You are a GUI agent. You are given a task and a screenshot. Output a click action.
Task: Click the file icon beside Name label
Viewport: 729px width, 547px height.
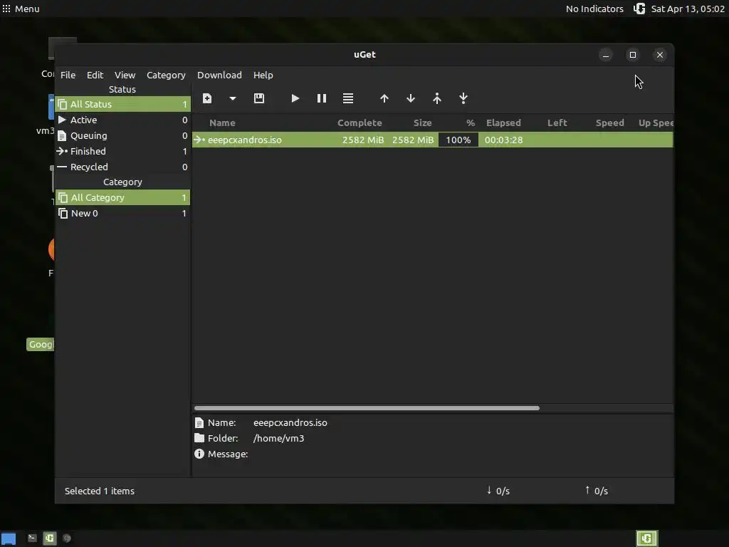pos(199,423)
